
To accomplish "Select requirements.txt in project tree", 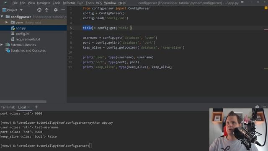I will click(28, 39).
